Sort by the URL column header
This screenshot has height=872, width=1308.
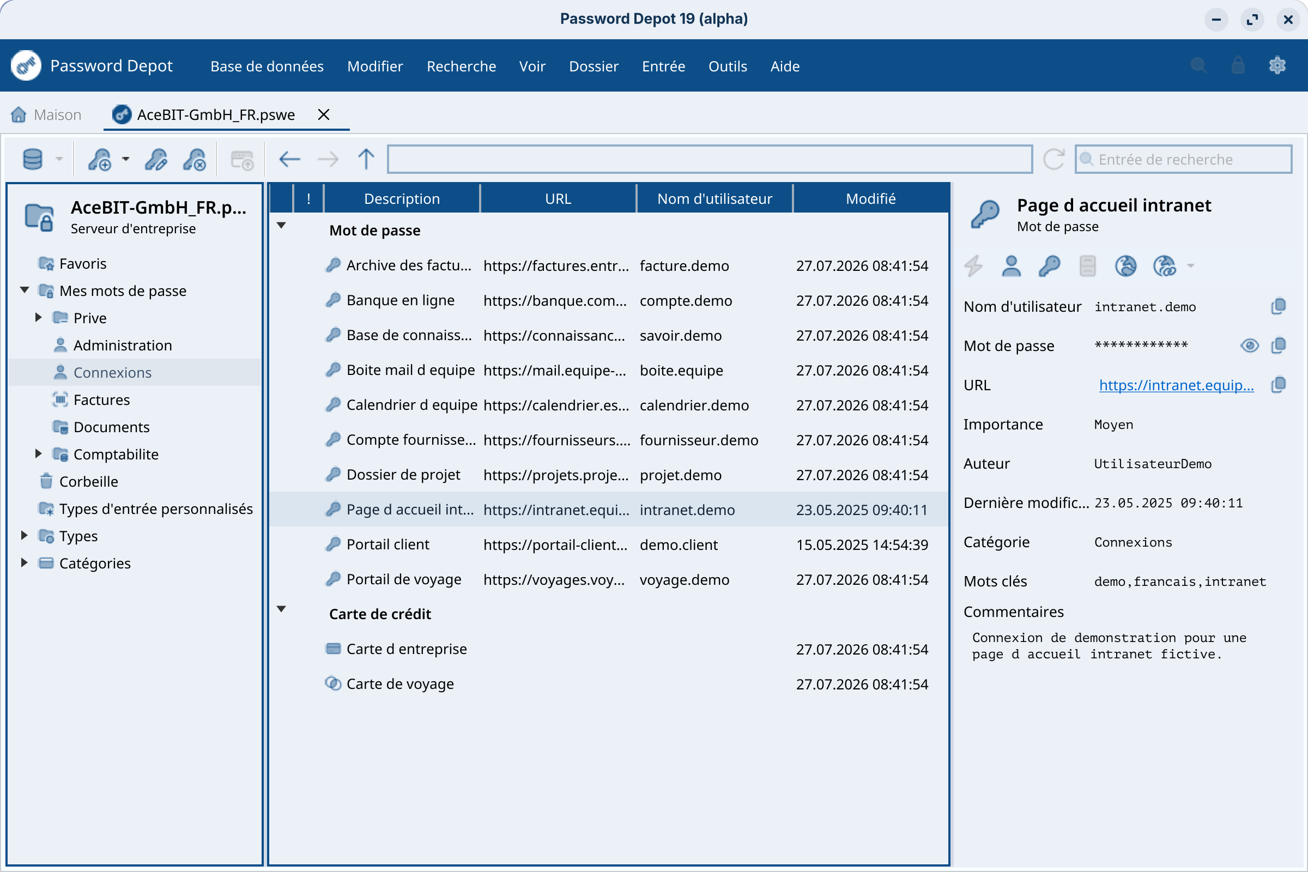click(558, 198)
